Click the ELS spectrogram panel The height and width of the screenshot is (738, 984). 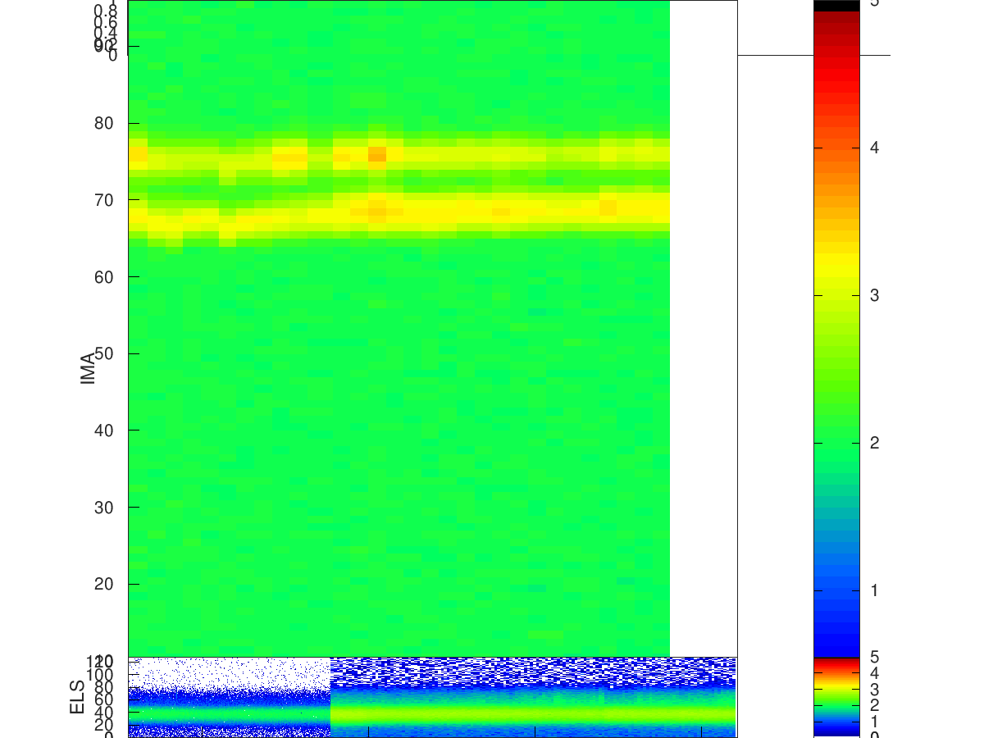tap(432, 697)
